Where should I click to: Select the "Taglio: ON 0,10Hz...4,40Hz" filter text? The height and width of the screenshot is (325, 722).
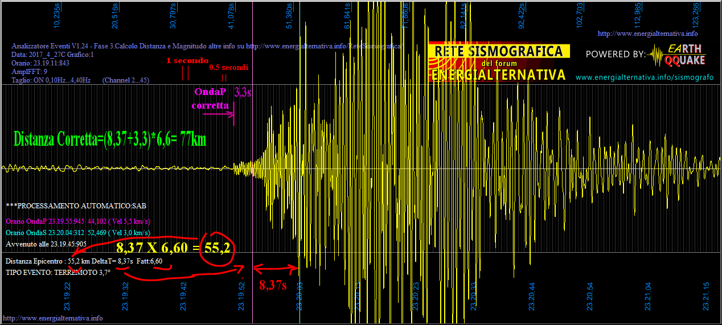point(51,80)
